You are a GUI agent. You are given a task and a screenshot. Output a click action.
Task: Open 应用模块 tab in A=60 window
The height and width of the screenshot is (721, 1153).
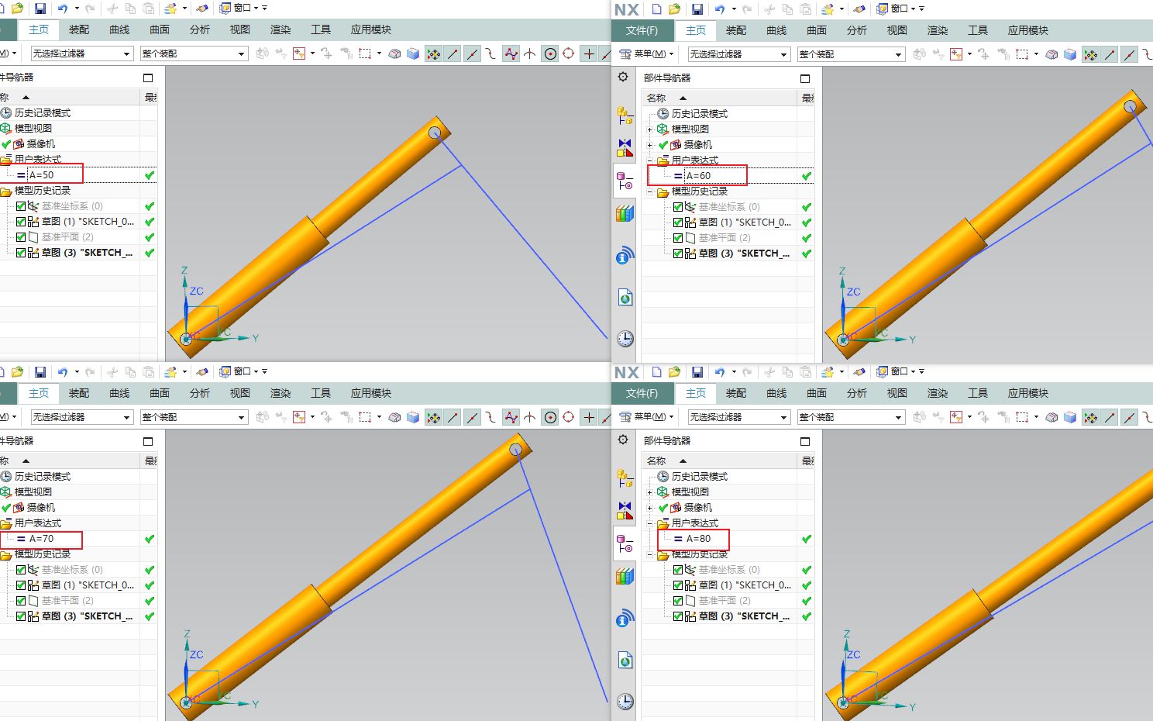point(1028,30)
